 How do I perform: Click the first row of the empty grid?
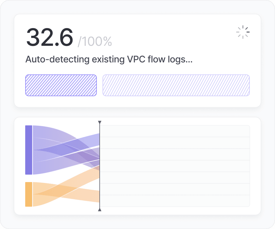point(175,131)
